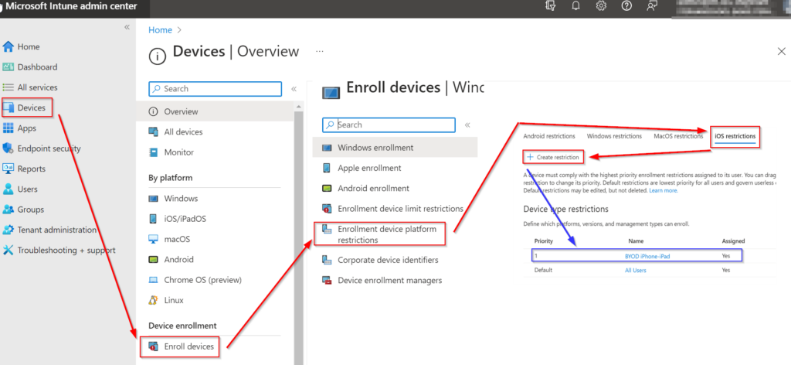The height and width of the screenshot is (365, 791).
Task: Open Reports in the left navigation
Action: click(x=25, y=169)
